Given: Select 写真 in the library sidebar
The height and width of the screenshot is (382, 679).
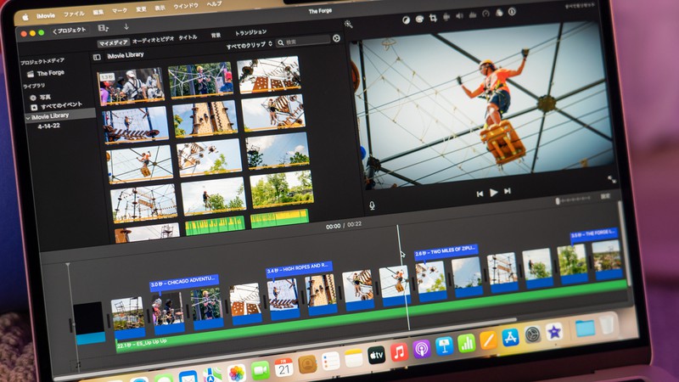Looking at the screenshot, I should (41, 98).
